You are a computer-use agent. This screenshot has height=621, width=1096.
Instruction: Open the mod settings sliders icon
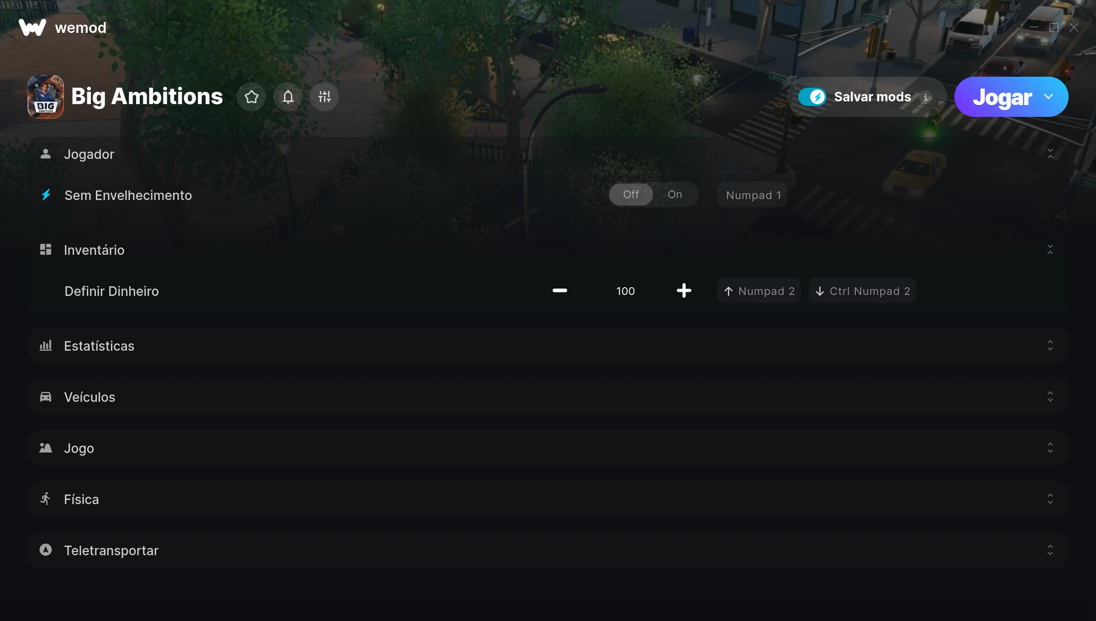pos(324,97)
